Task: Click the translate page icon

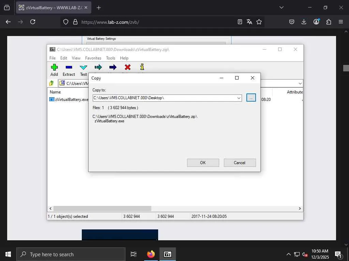Action: [x=249, y=22]
